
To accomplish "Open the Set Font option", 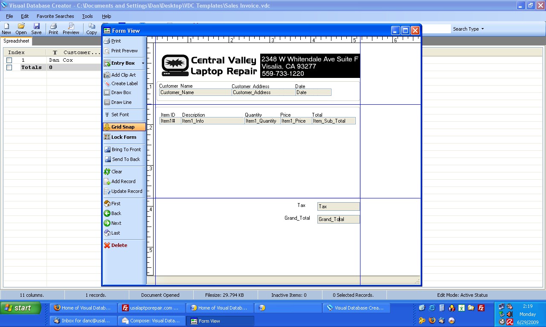I will click(117, 115).
